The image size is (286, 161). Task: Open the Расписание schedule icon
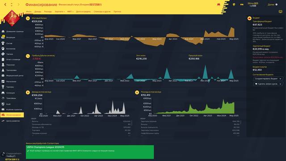coord(3,81)
